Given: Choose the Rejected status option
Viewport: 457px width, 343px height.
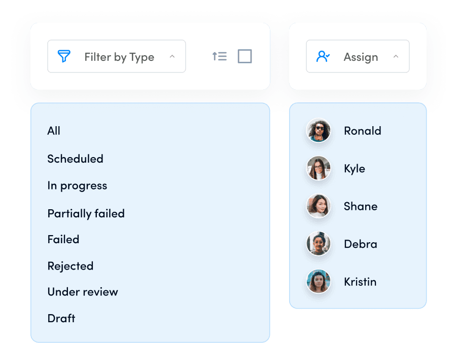Looking at the screenshot, I should tap(70, 265).
